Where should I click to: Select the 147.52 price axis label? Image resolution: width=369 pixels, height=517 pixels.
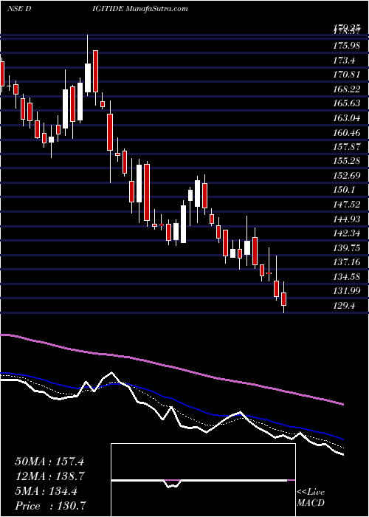tap(347, 205)
